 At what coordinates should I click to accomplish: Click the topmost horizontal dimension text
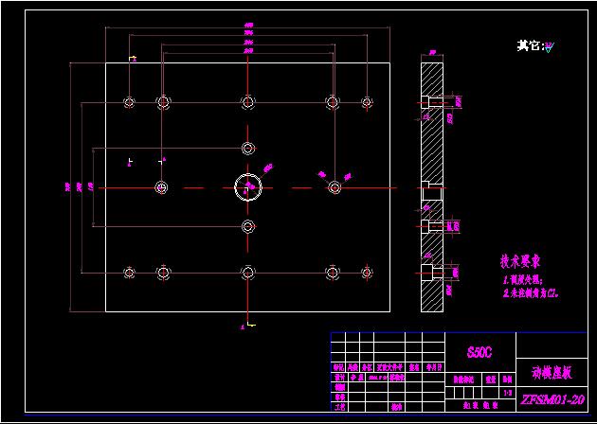click(x=248, y=26)
